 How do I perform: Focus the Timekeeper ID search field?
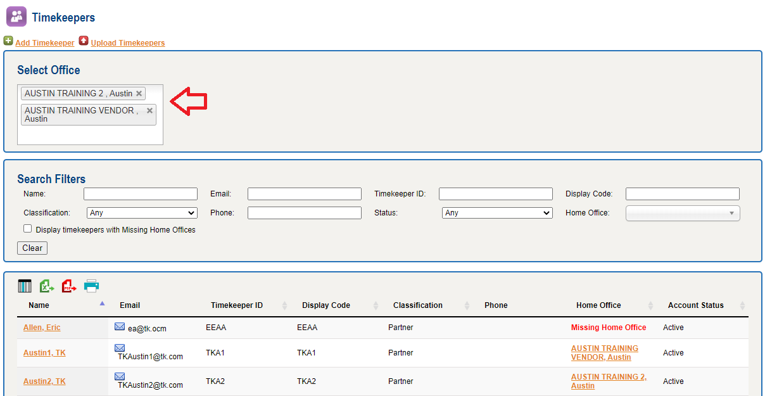coord(495,194)
